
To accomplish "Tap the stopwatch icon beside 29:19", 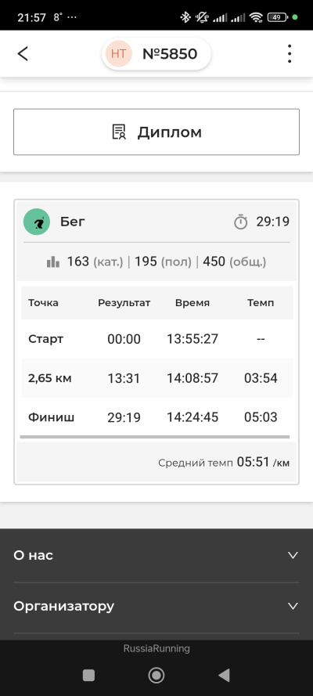I will (241, 222).
